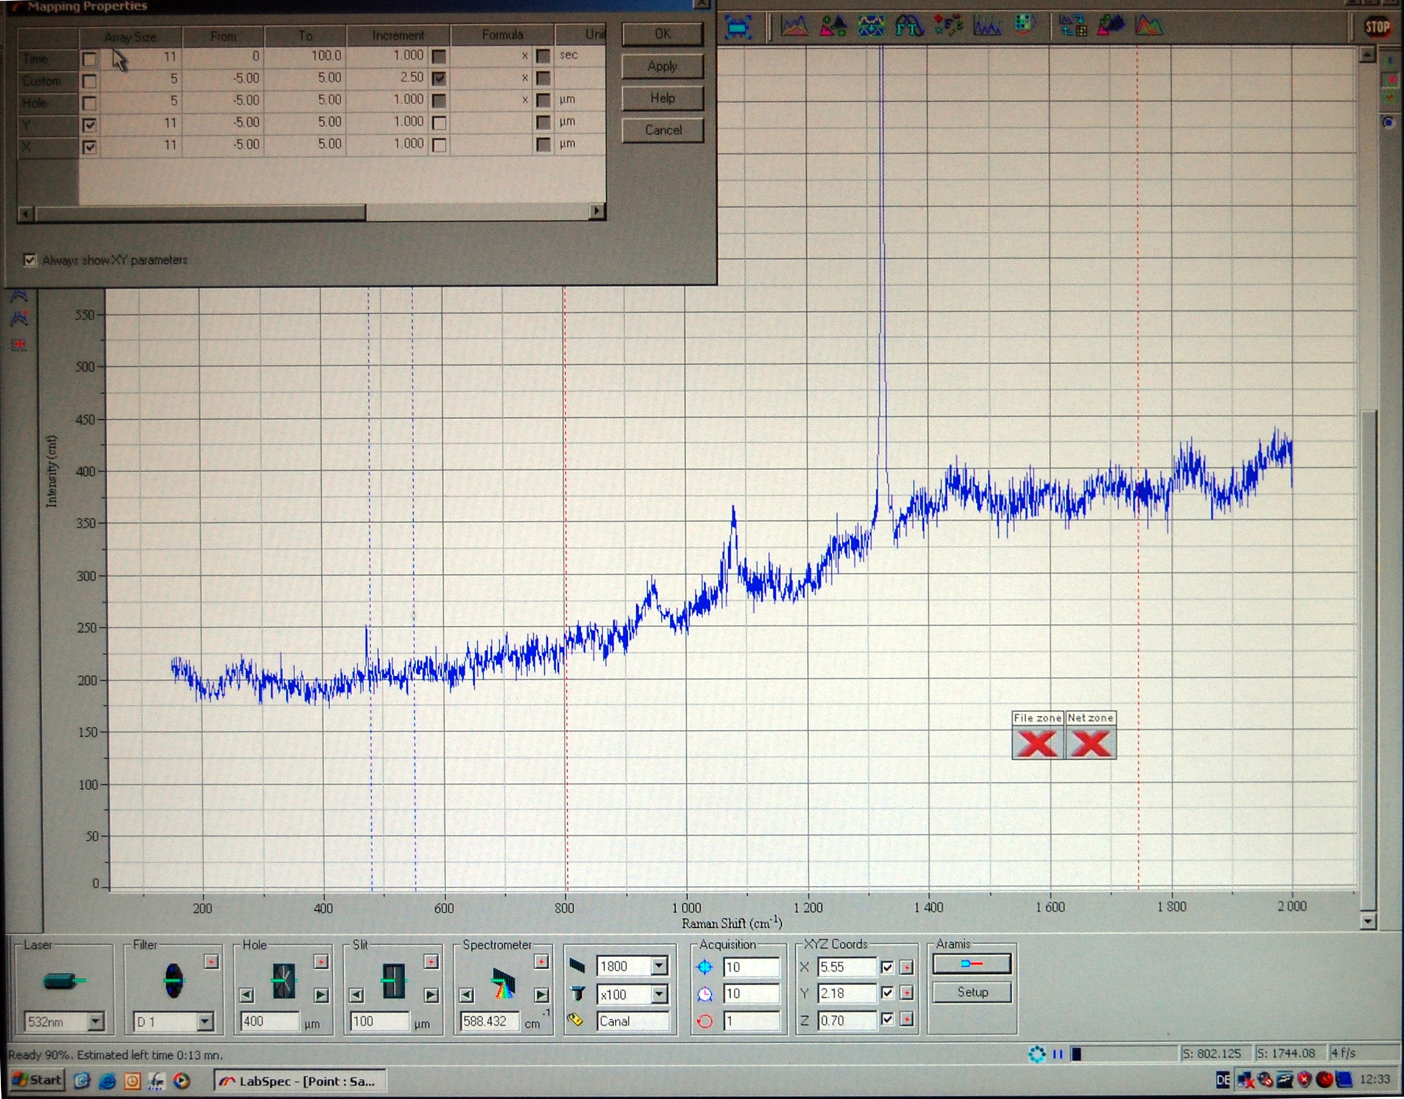
Task: Open the 1800 grating dropdown
Action: (x=659, y=966)
